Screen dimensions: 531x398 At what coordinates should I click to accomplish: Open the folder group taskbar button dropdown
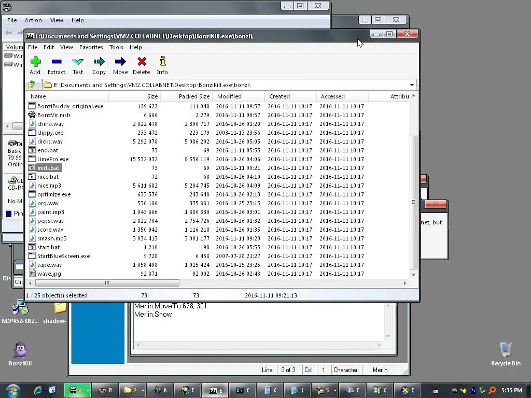143,390
